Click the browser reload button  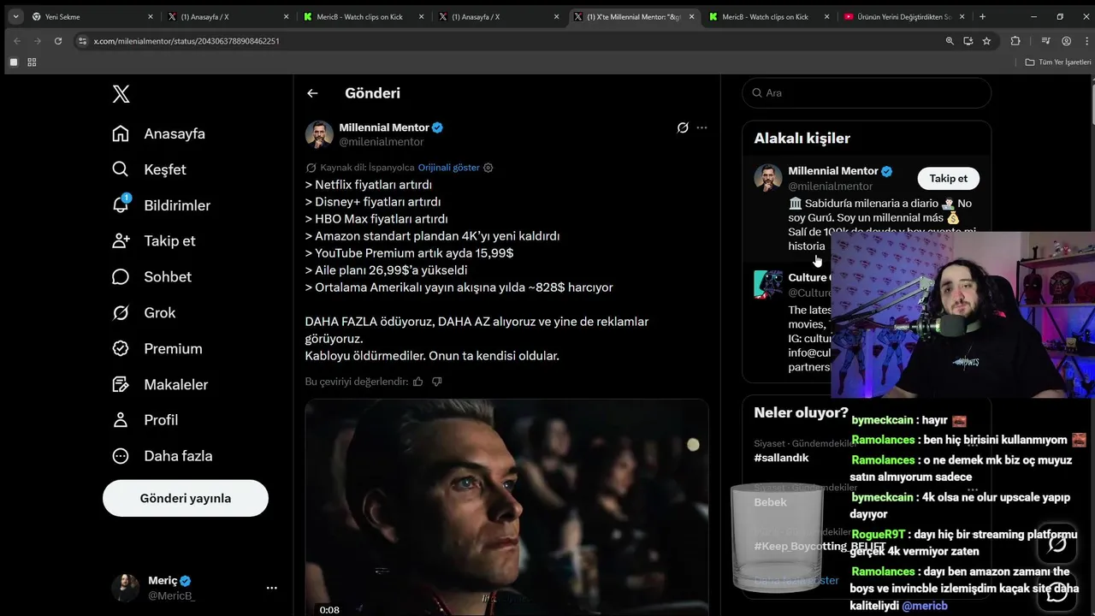[58, 41]
